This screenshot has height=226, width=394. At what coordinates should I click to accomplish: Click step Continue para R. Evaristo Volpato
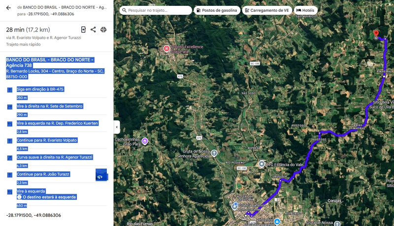tap(46, 140)
